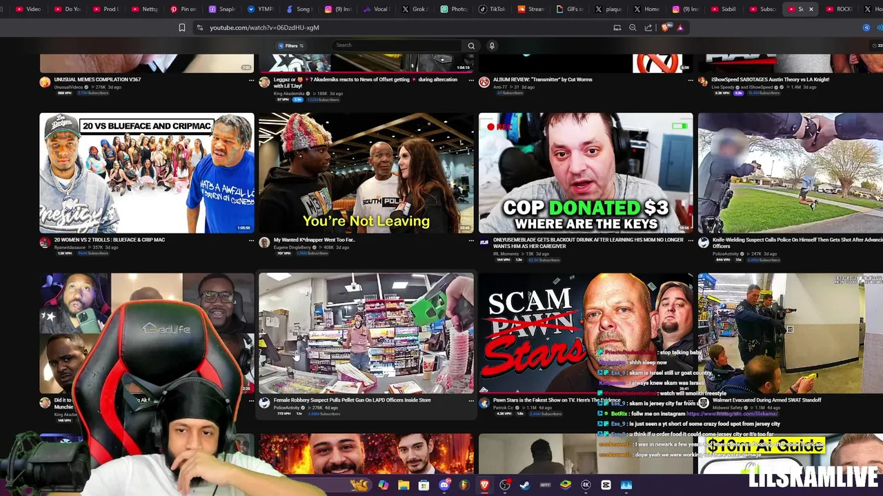Viewport: 883px width, 496px height.
Task: Open 4K Downloader taskbar icon
Action: pos(586,485)
